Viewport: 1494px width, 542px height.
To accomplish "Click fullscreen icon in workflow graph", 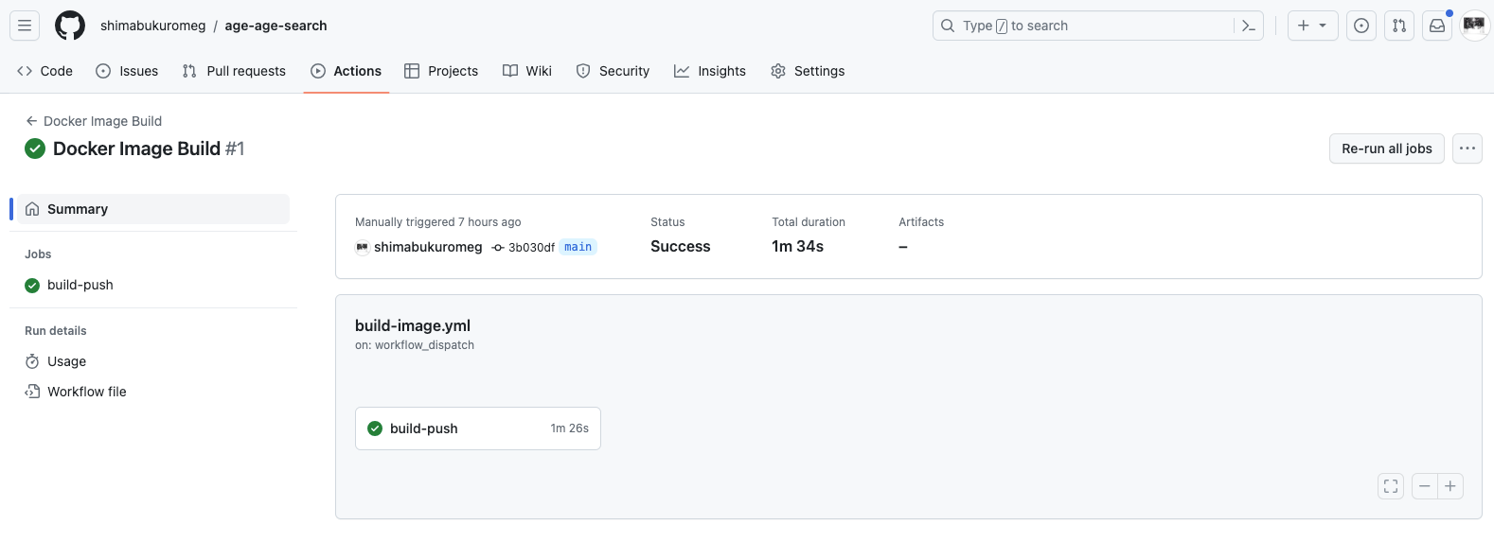I will 1390,486.
